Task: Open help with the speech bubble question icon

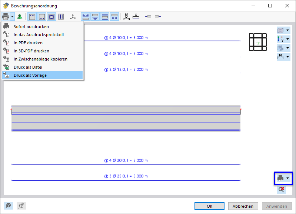Action: point(8,206)
